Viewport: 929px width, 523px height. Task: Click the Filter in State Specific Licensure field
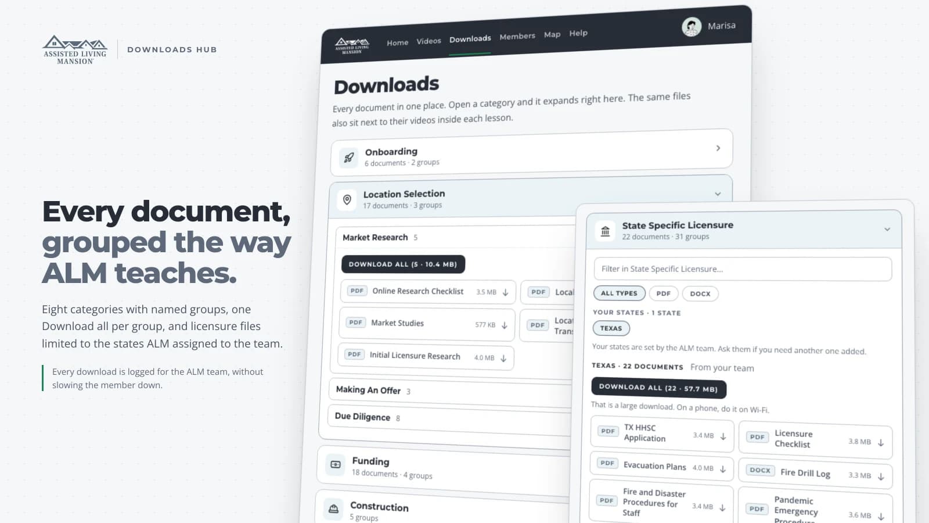click(743, 269)
